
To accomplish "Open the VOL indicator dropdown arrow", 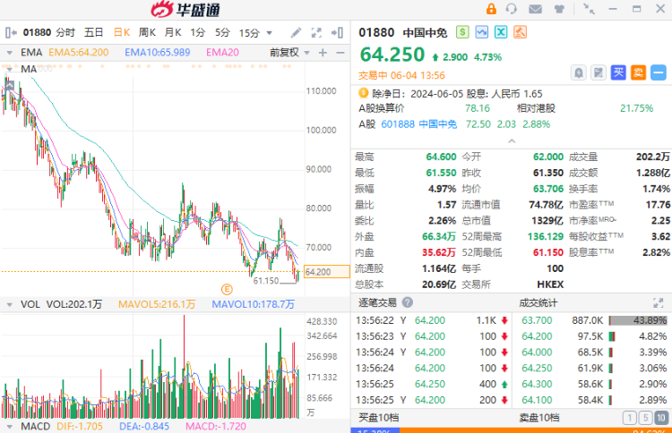I will tap(9, 305).
